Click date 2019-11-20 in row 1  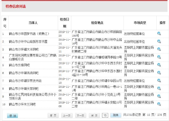(65, 34)
